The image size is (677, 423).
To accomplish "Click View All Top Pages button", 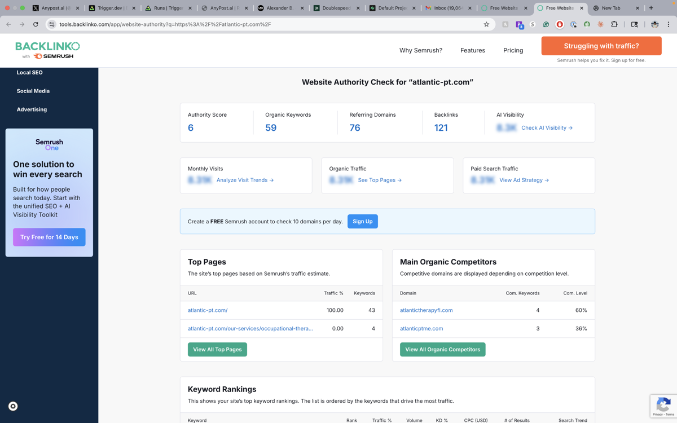I will tap(217, 350).
